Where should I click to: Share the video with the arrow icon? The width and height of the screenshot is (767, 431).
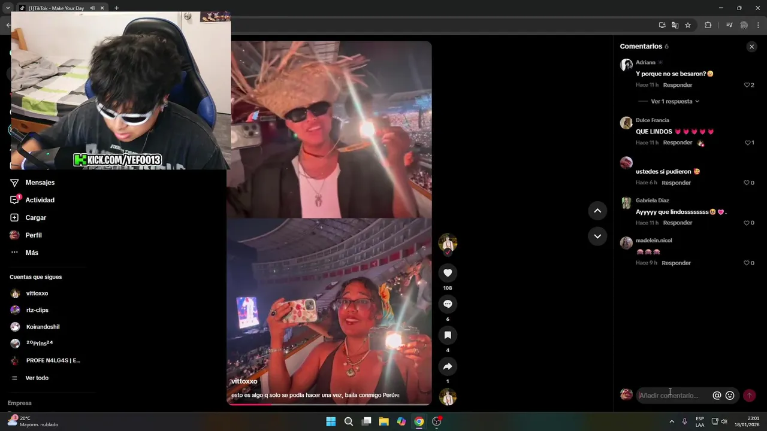(x=448, y=366)
